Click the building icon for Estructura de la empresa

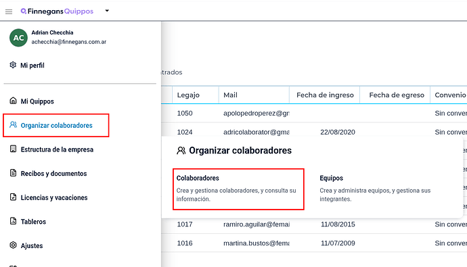(13, 149)
